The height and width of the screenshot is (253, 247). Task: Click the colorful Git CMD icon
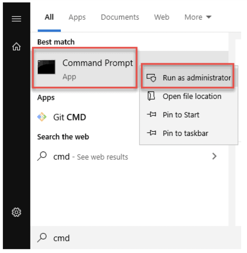(42, 117)
